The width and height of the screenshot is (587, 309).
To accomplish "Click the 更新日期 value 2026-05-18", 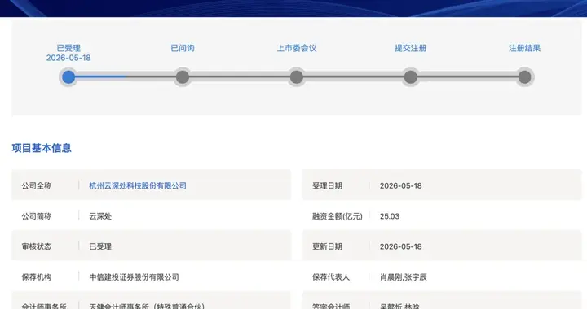I will 401,246.
